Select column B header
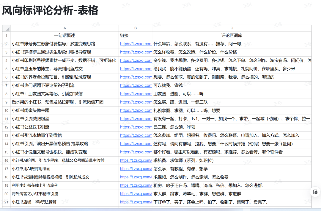This screenshot has height=211, width=321. 135,28
